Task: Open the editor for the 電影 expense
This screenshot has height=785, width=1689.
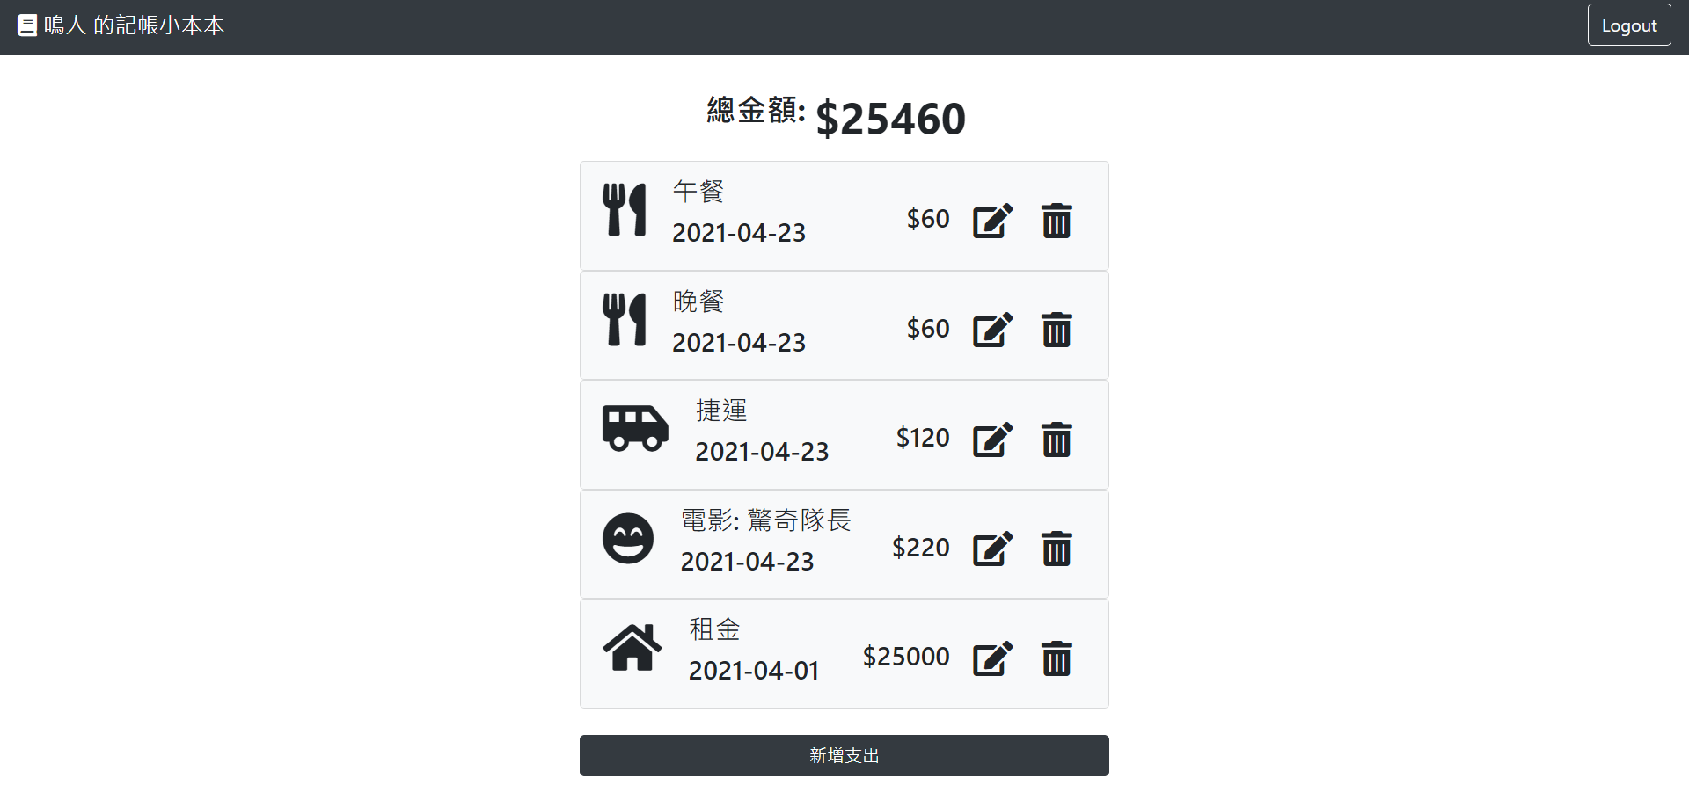Action: point(992,549)
